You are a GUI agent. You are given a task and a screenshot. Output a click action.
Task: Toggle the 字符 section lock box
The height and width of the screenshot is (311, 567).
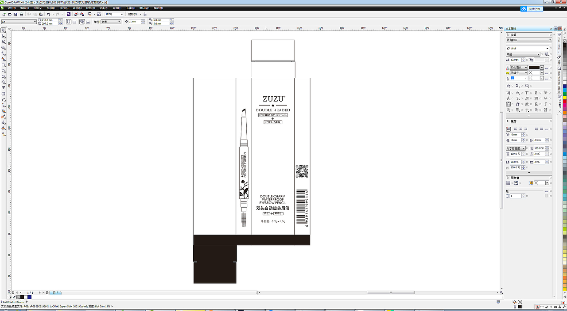pos(551,35)
